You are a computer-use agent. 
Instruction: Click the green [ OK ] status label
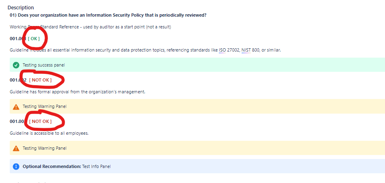pos(34,39)
